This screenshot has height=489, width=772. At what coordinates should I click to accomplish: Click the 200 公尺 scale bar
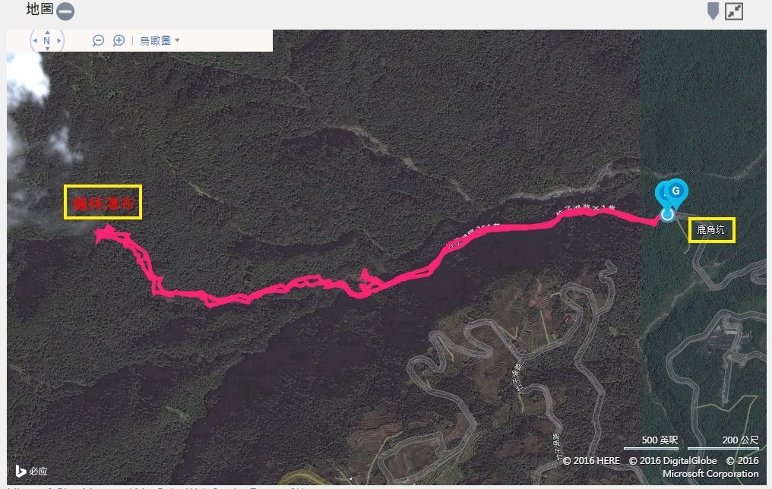pos(723,442)
